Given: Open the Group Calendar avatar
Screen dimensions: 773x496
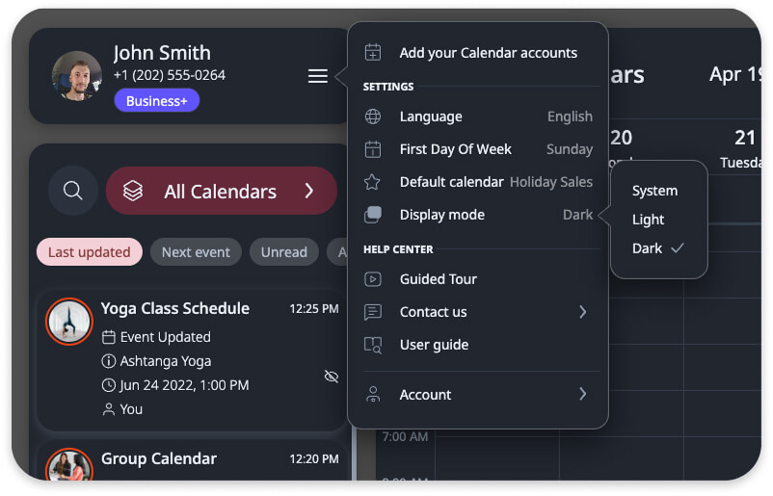Looking at the screenshot, I should [x=69, y=464].
